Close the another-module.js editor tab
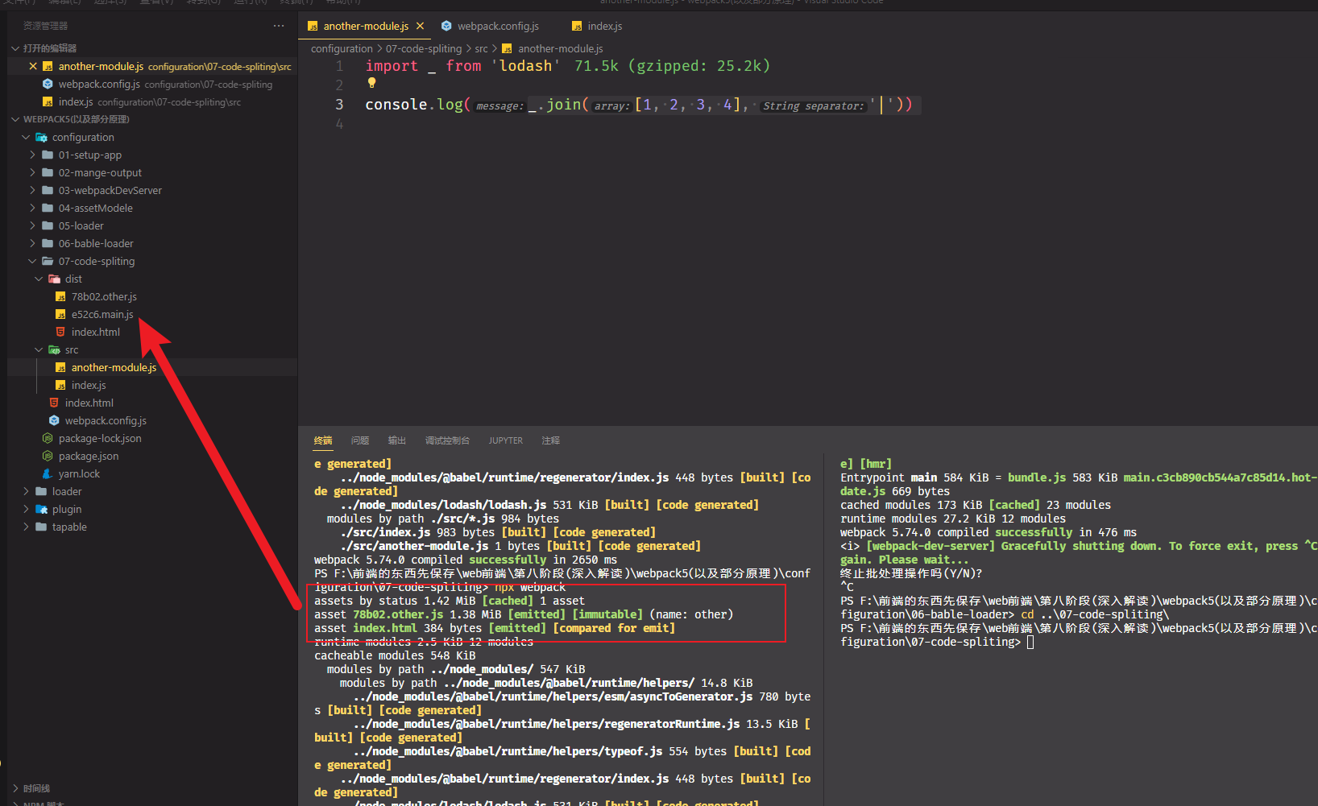1318x806 pixels. tap(420, 27)
